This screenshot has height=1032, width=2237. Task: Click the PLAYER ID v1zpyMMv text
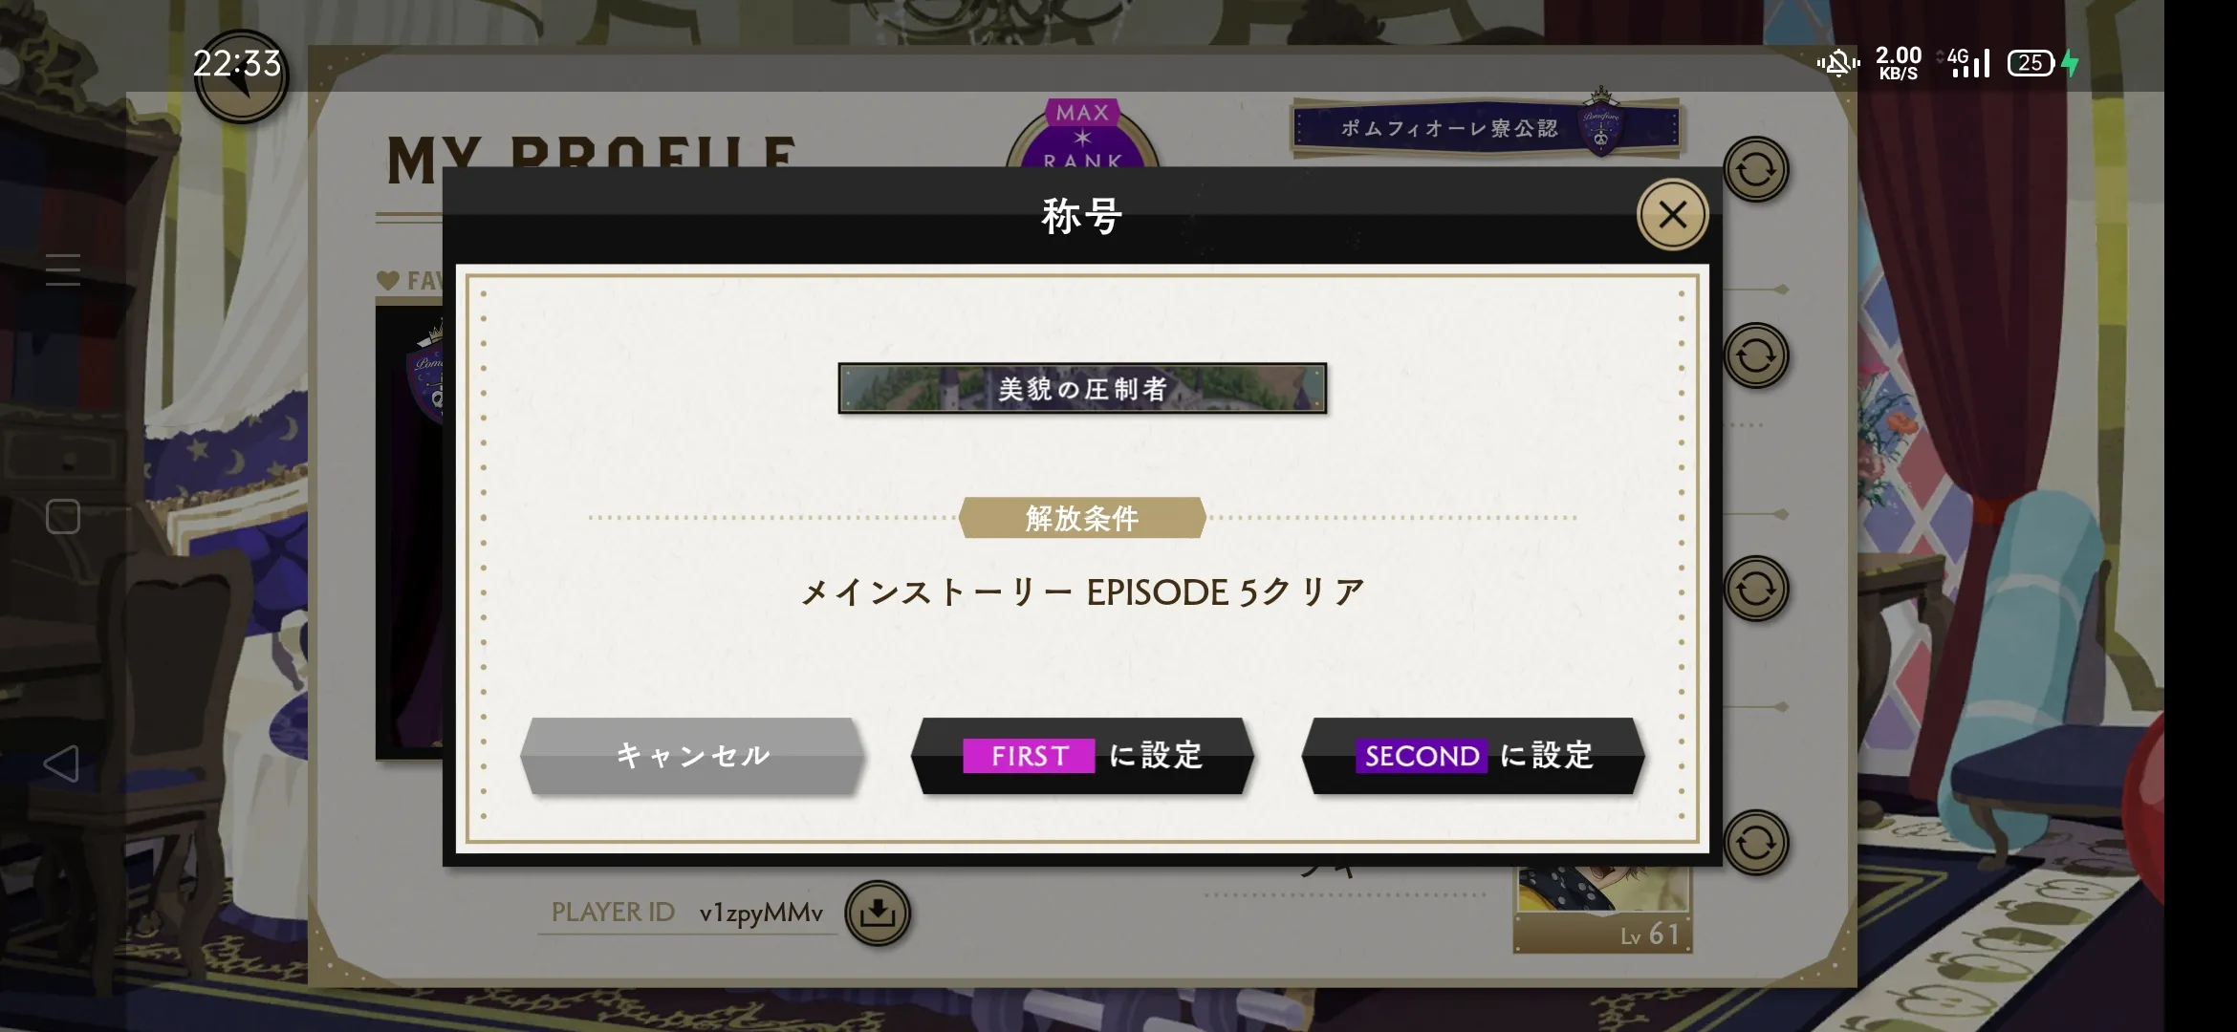point(686,913)
